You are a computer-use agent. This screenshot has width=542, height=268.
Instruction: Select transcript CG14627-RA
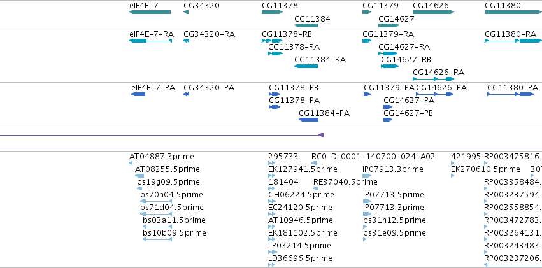click(x=388, y=53)
